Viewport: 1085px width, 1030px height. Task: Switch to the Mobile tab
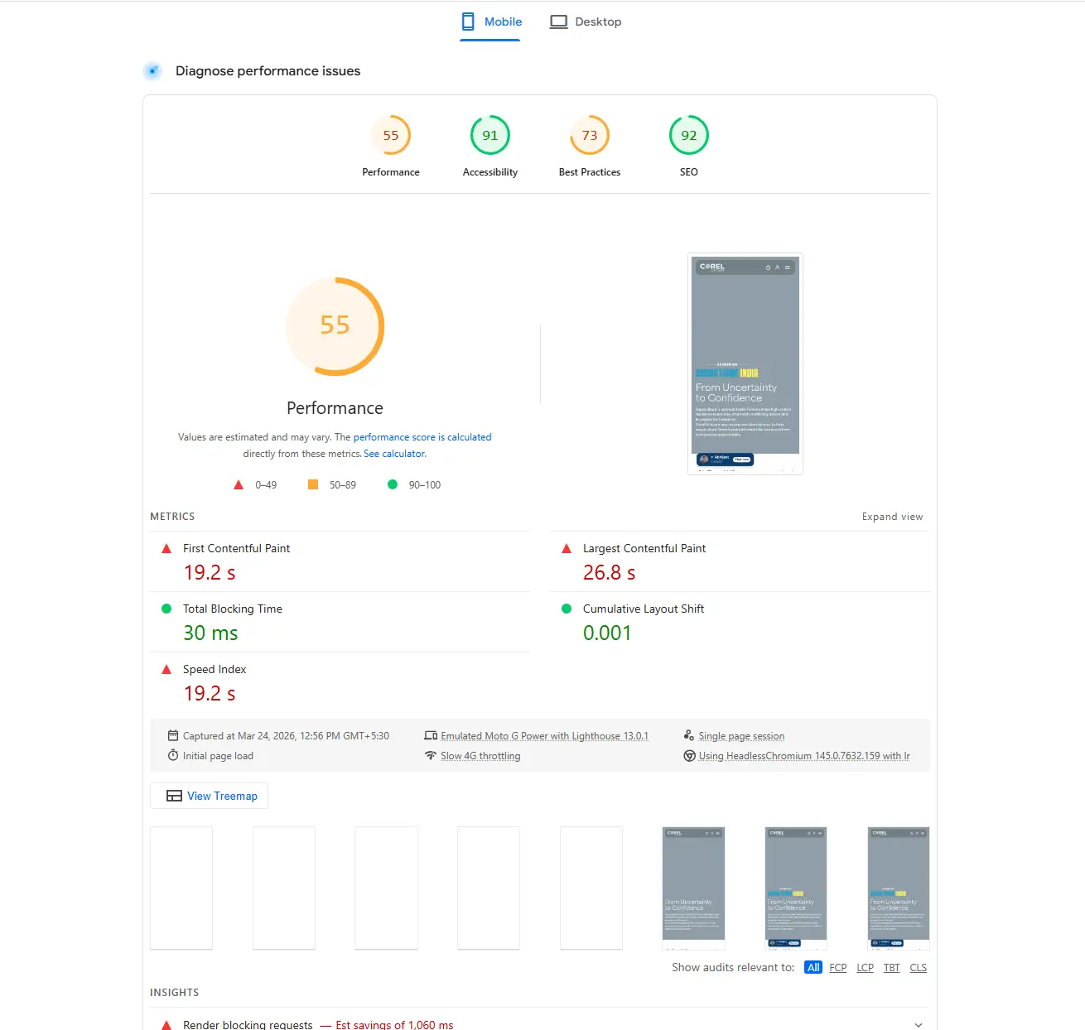(491, 22)
